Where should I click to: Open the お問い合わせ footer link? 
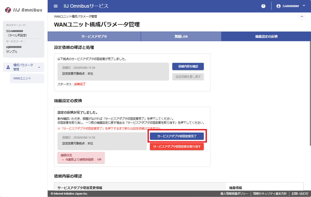point(300,194)
